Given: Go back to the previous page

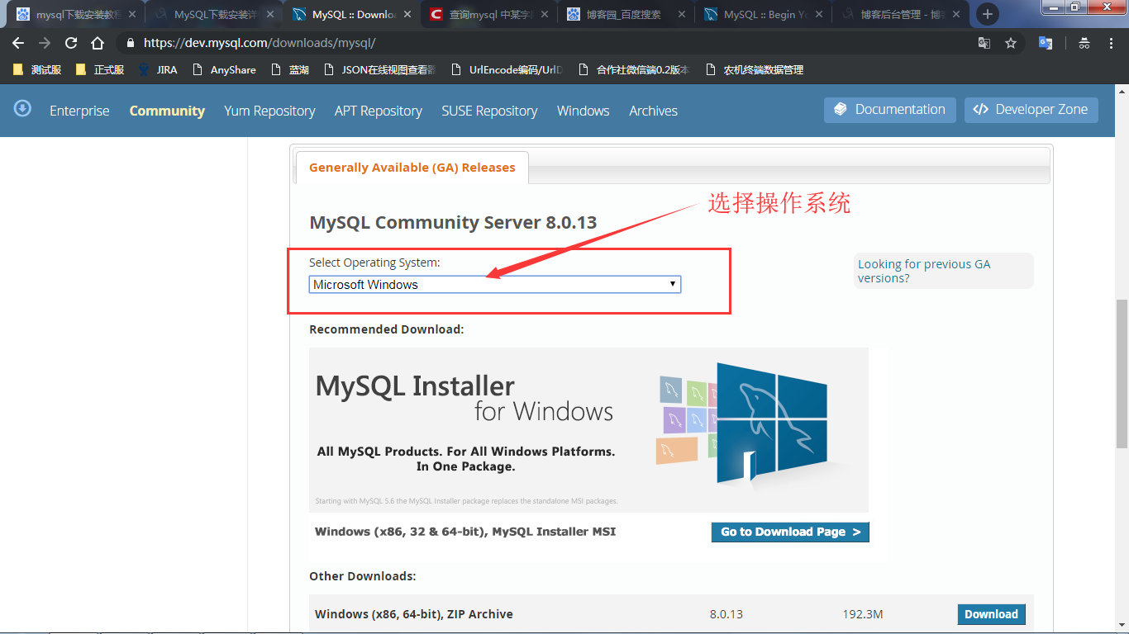Looking at the screenshot, I should pyautogui.click(x=18, y=43).
